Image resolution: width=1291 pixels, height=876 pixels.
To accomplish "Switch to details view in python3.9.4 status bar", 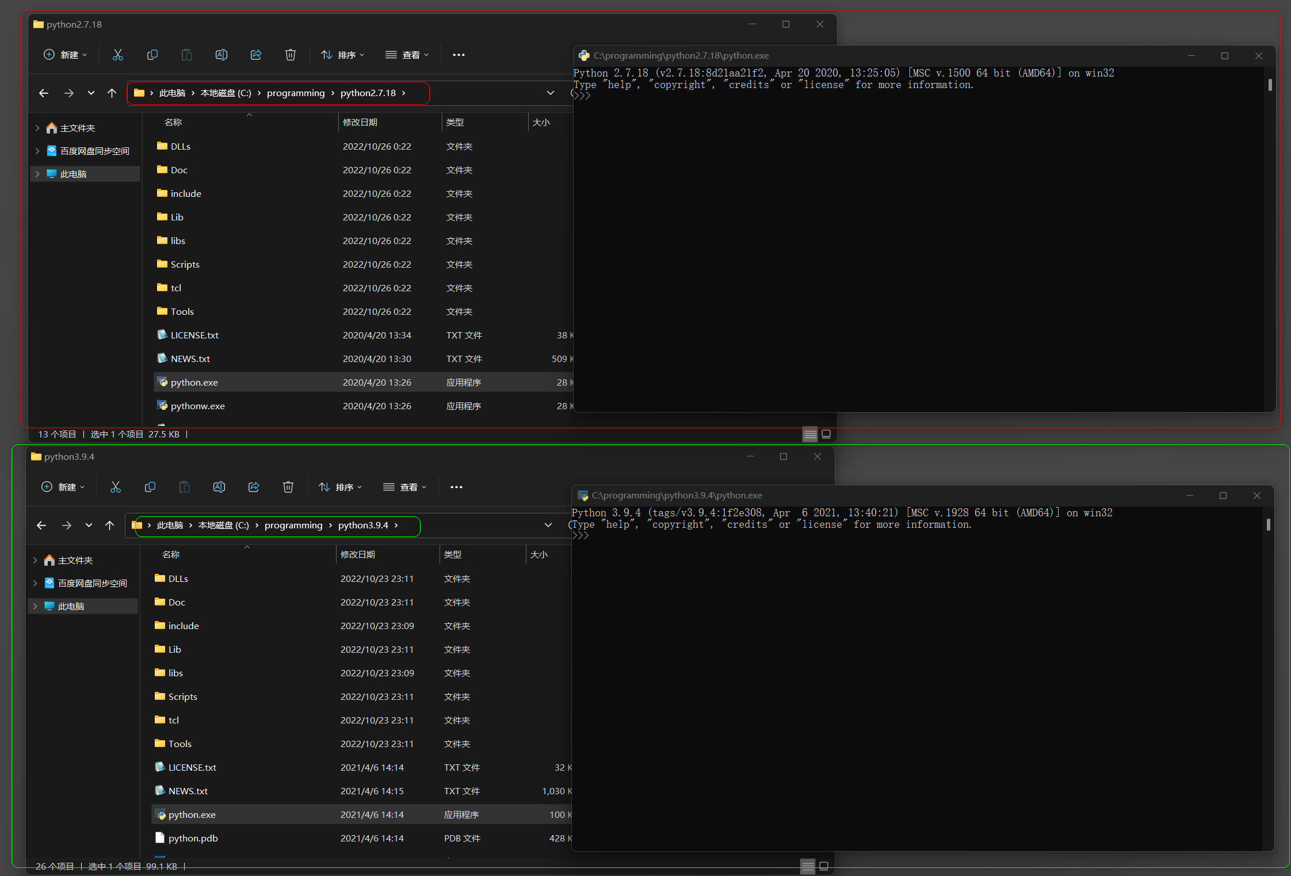I will pos(808,866).
